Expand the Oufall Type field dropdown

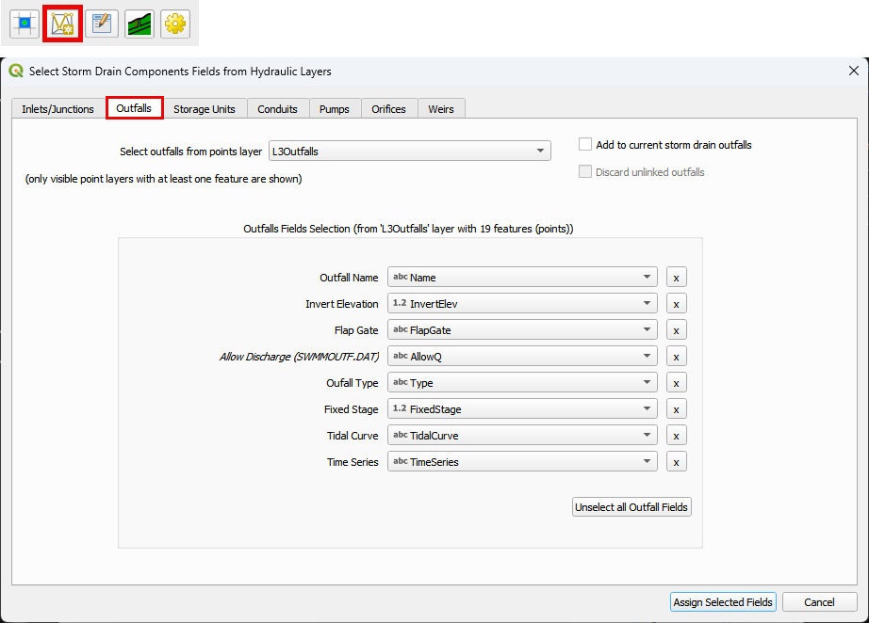tap(522, 383)
